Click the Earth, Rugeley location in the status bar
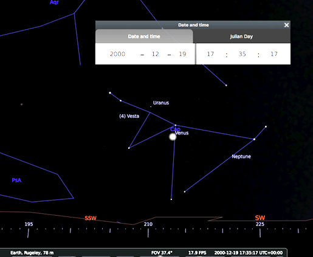 [x=32, y=253]
